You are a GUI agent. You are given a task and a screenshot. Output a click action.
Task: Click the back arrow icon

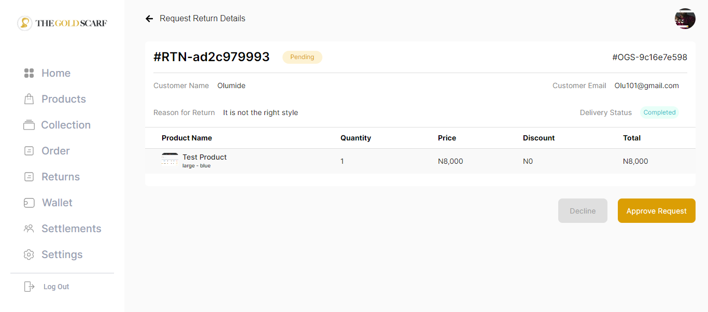click(149, 19)
